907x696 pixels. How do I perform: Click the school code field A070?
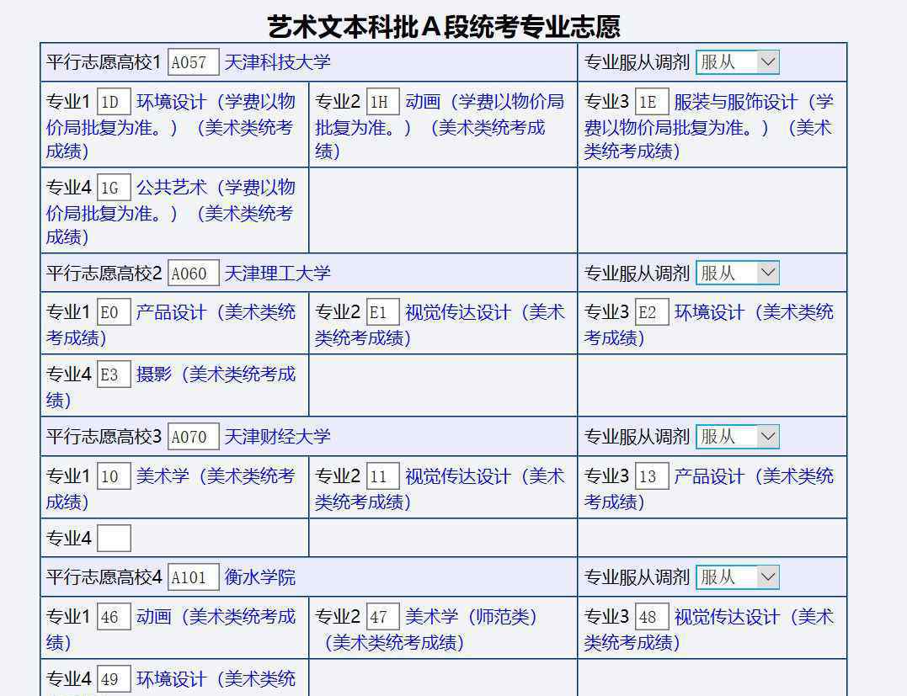(193, 437)
